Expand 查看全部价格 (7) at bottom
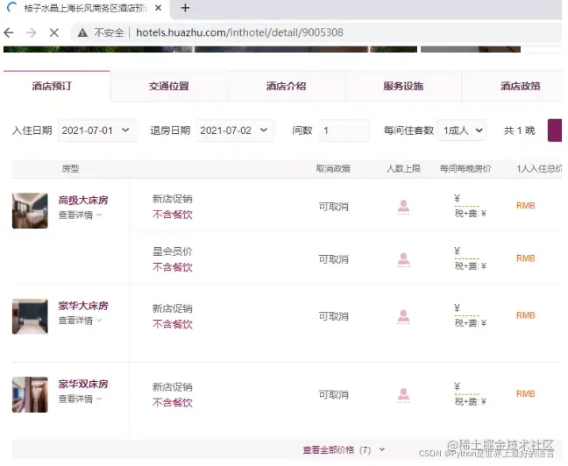The height and width of the screenshot is (466, 568). coord(344,450)
